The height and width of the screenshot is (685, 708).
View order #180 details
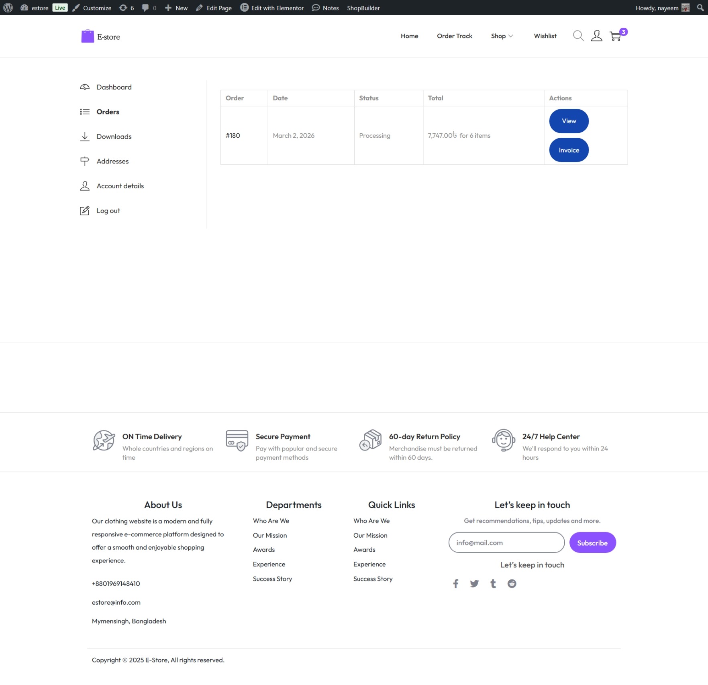(x=568, y=121)
